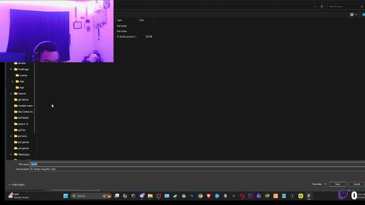The width and height of the screenshot is (365, 205).
Task: Open the crashes folder
Action: (21, 75)
